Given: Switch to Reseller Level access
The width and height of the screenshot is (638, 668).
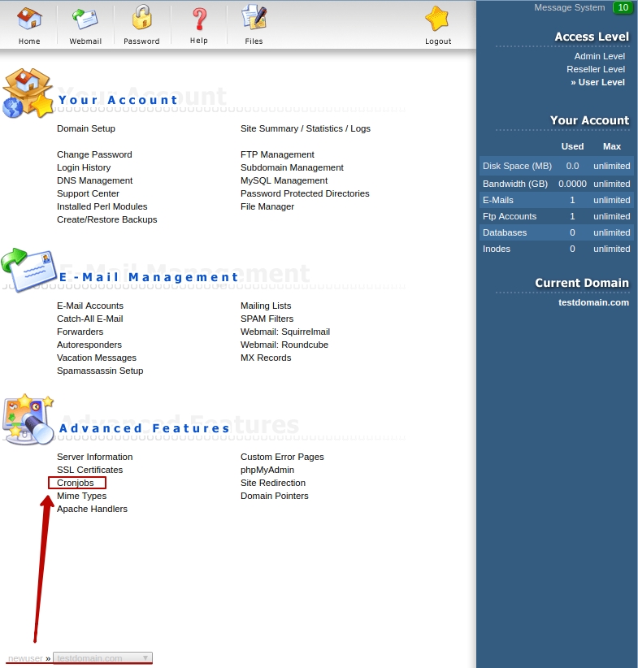Looking at the screenshot, I should [x=595, y=69].
